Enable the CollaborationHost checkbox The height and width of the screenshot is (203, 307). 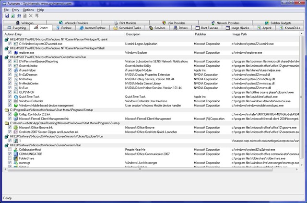click(10, 149)
